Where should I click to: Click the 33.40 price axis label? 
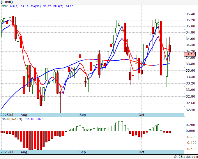tap(190, 77)
